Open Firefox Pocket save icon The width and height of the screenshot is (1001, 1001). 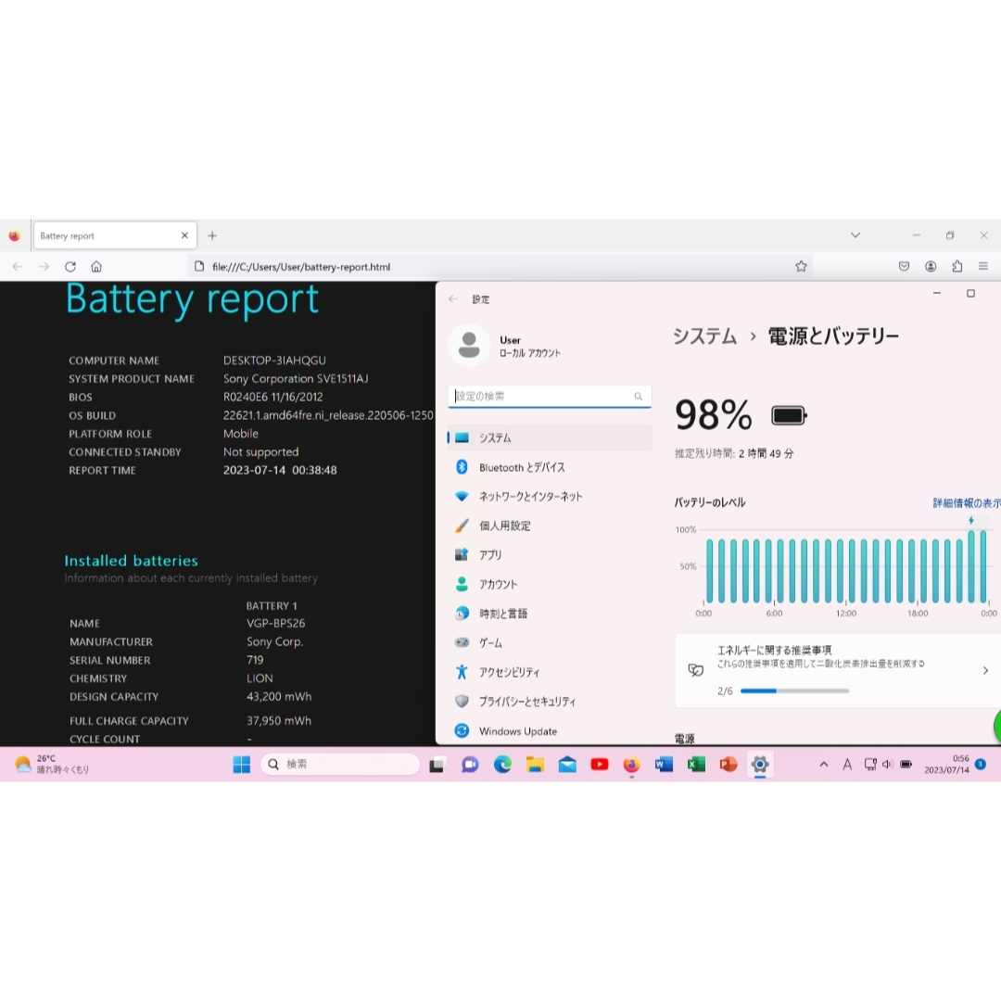pos(904,266)
